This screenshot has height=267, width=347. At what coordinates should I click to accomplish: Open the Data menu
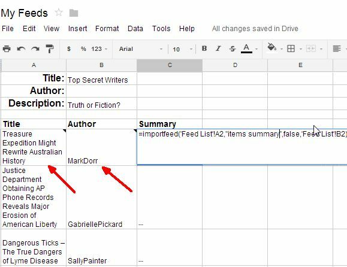click(135, 29)
